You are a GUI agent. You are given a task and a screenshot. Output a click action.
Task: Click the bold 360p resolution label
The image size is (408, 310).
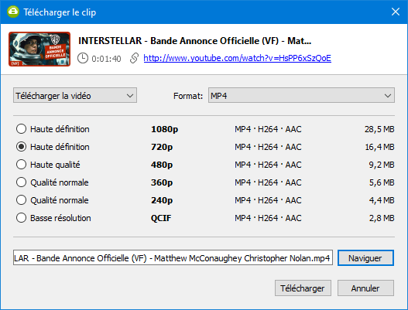(162, 183)
